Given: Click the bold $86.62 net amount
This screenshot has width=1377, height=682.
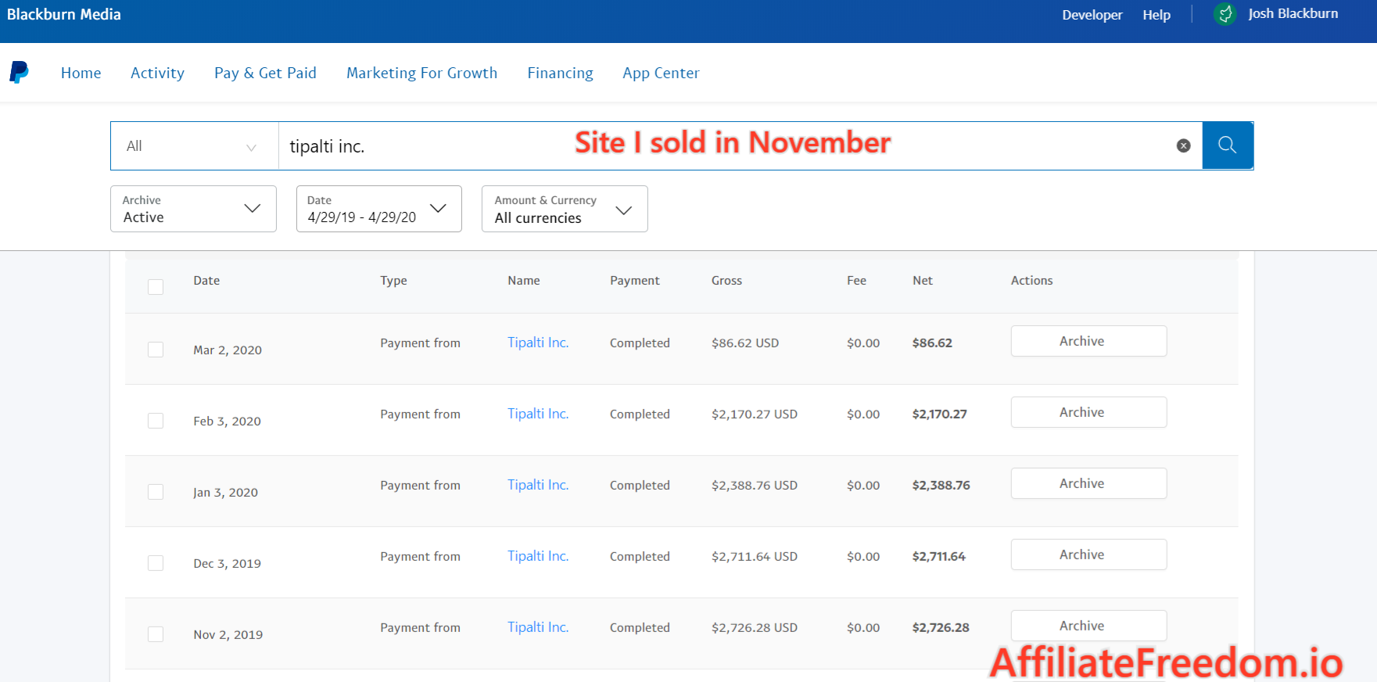Looking at the screenshot, I should coord(932,343).
